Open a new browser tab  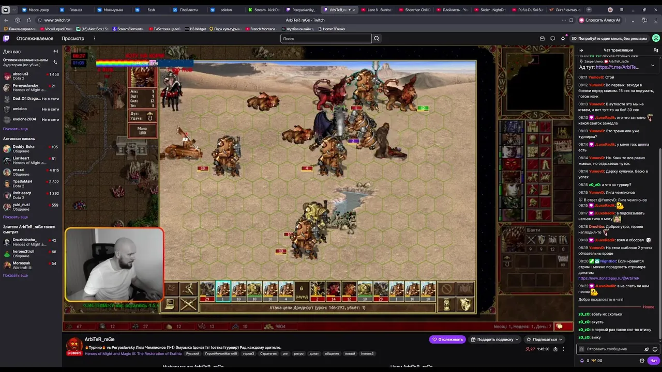(x=589, y=10)
